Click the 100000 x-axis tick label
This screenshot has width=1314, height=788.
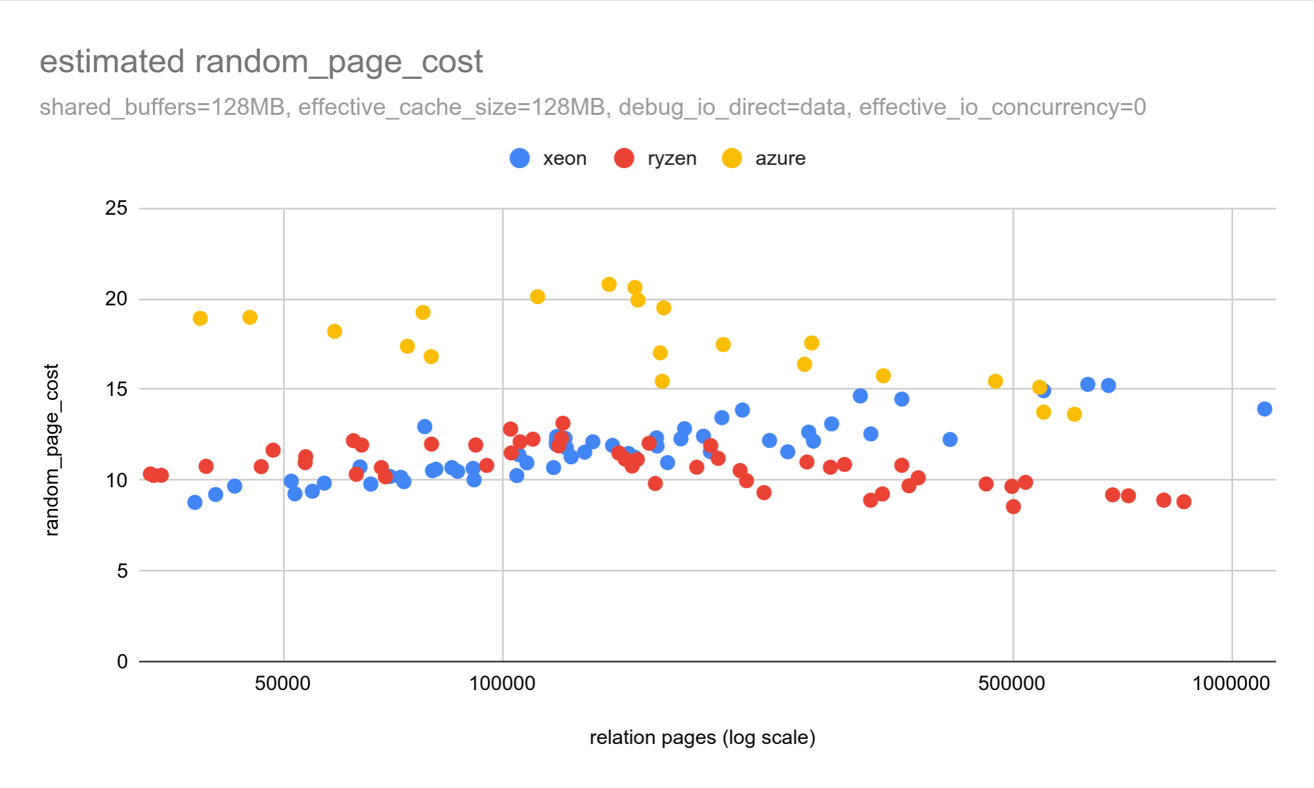tap(502, 684)
